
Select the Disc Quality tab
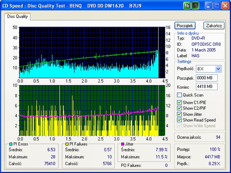tap(17, 17)
